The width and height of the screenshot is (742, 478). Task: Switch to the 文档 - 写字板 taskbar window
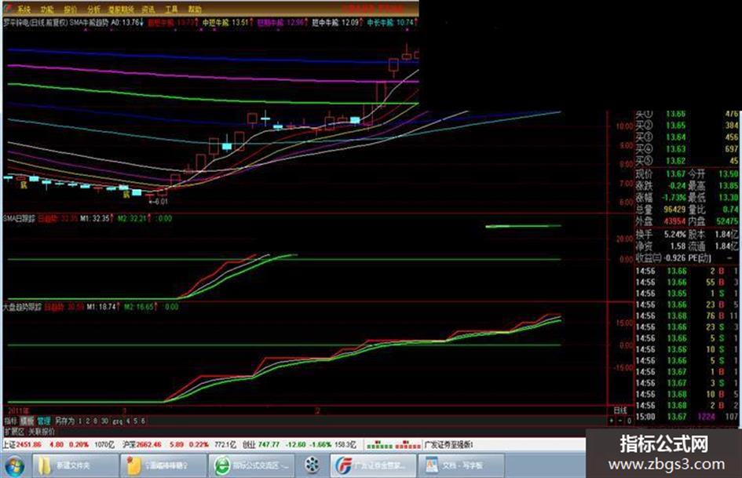coord(462,465)
